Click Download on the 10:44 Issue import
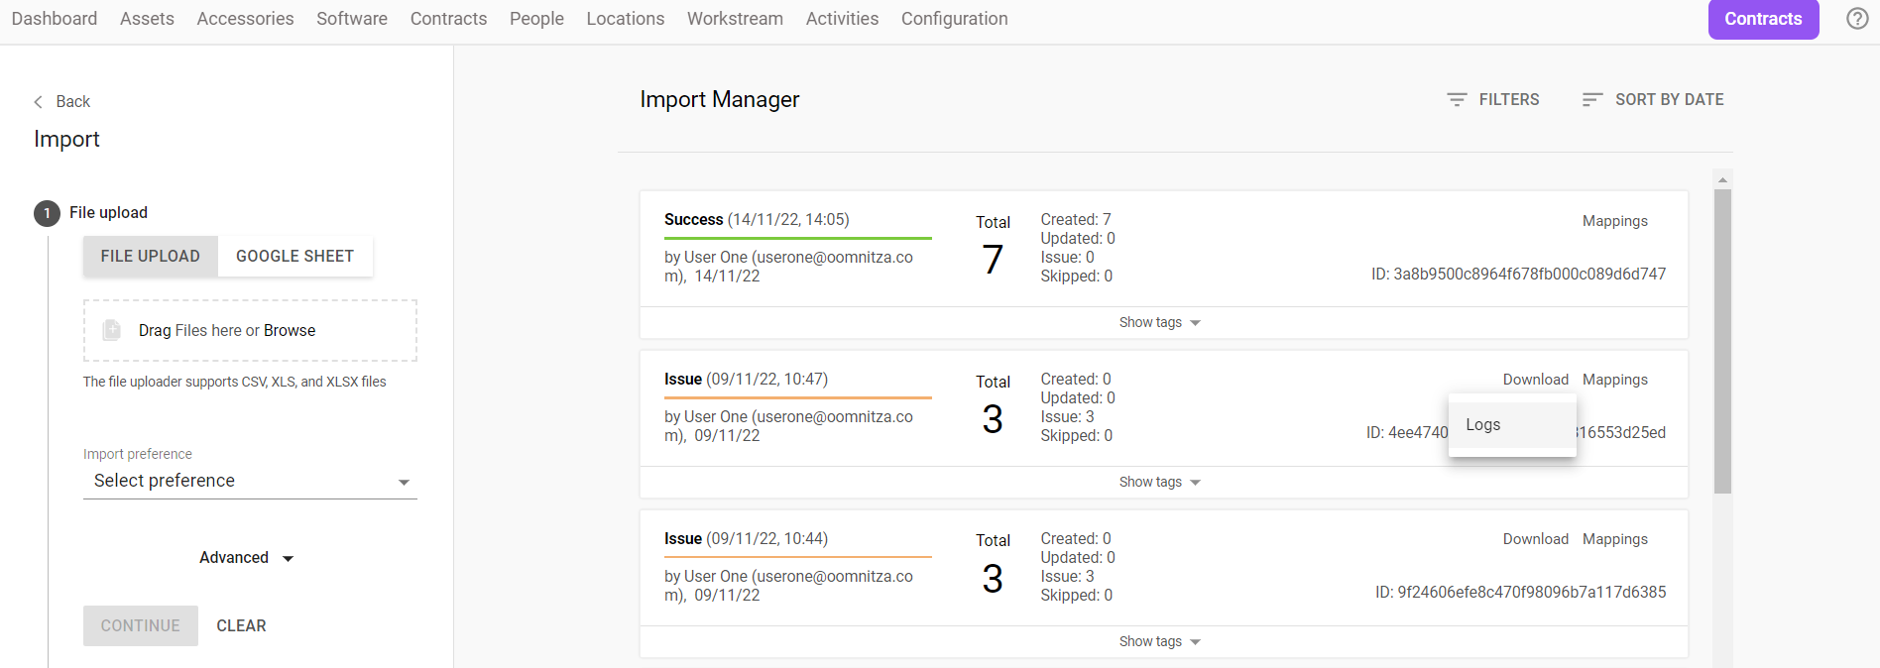1880x668 pixels. pyautogui.click(x=1535, y=539)
